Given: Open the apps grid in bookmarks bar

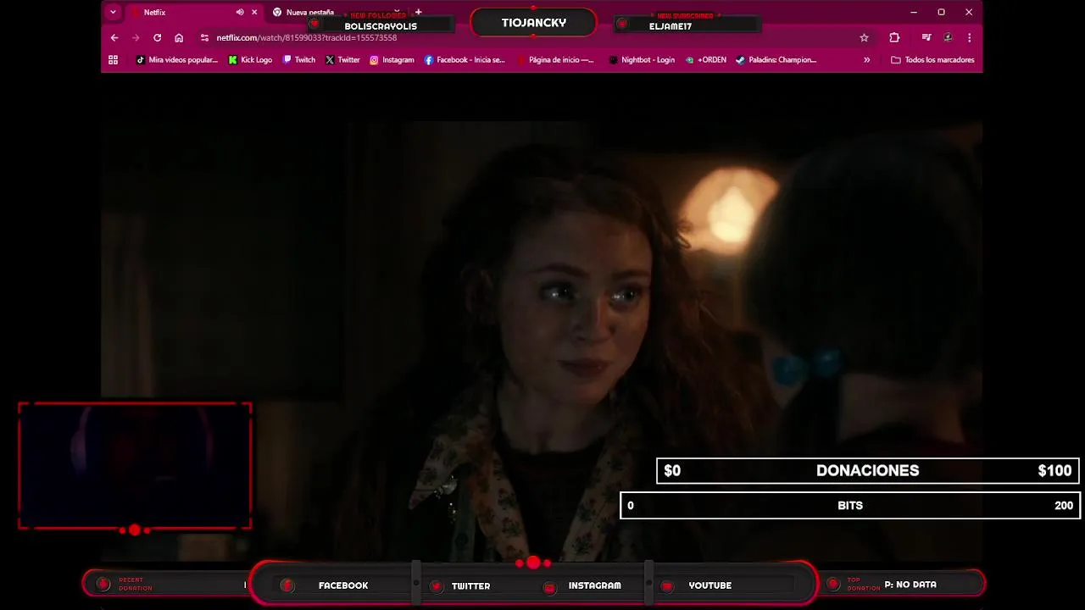Looking at the screenshot, I should click(113, 60).
